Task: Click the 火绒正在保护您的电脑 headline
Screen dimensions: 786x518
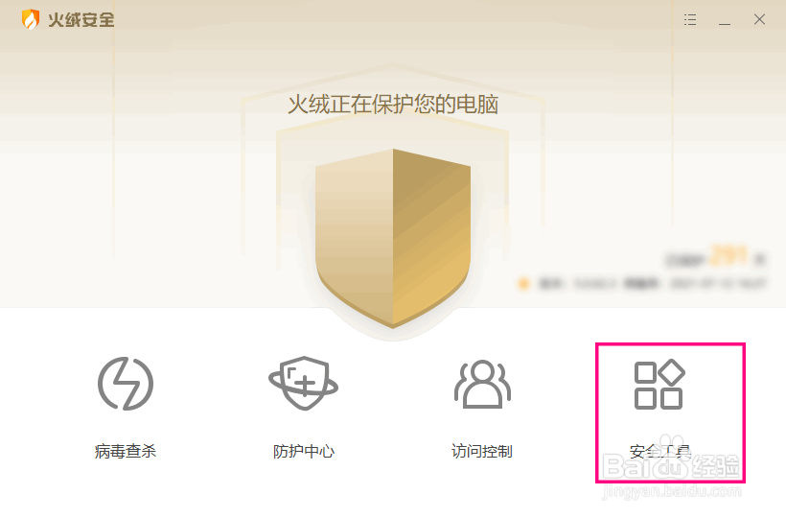Action: pos(393,105)
